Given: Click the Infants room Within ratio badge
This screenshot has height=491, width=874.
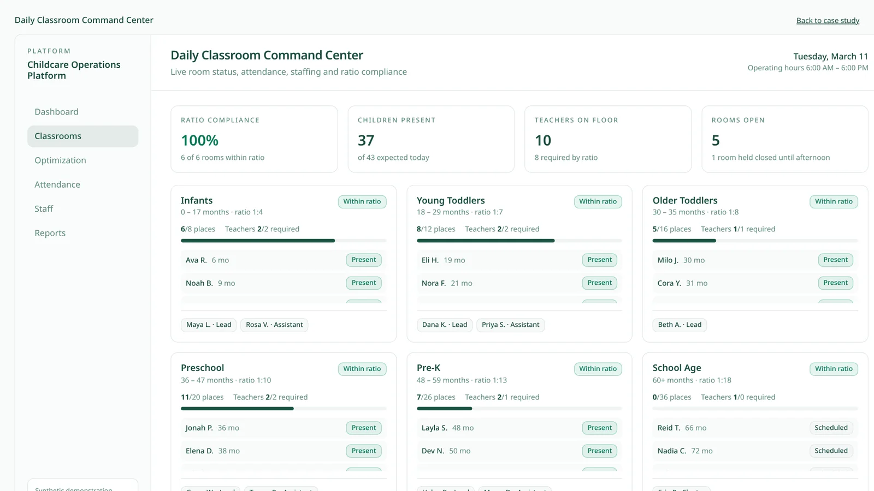Looking at the screenshot, I should coord(362,201).
